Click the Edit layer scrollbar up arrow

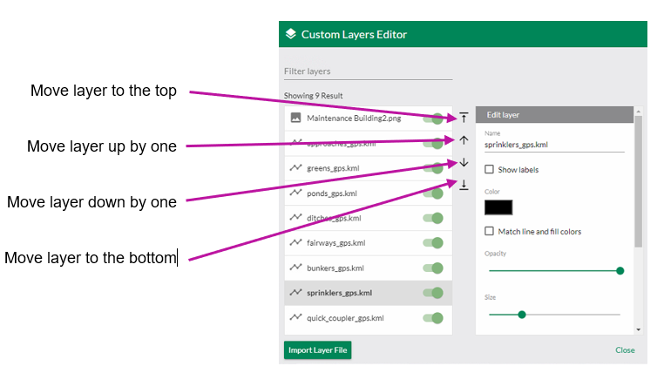pyautogui.click(x=638, y=111)
